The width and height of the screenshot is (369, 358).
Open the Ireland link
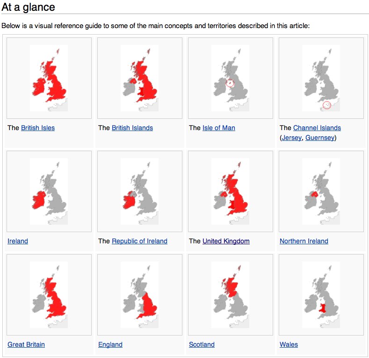(18, 241)
